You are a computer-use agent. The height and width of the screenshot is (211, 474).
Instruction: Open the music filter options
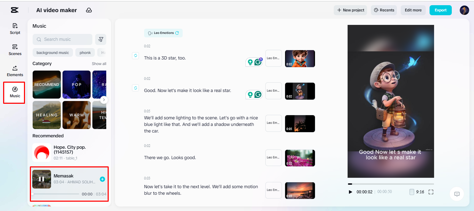[100, 39]
